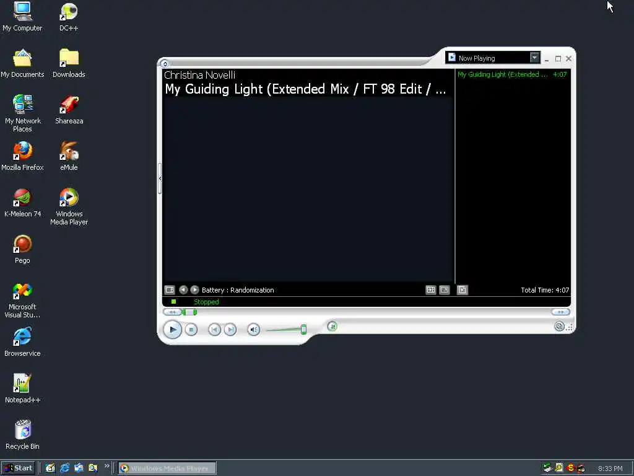This screenshot has width=634, height=476.
Task: Select the My Network Places icon
Action: (22, 113)
